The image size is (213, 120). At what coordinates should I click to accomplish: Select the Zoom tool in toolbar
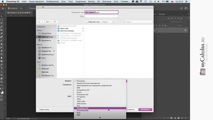tap(1, 82)
